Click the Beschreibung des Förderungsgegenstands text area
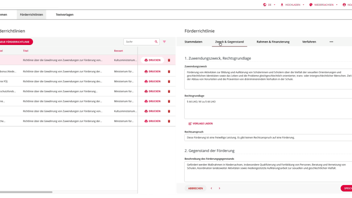The image size is (352, 198). pos(268,172)
